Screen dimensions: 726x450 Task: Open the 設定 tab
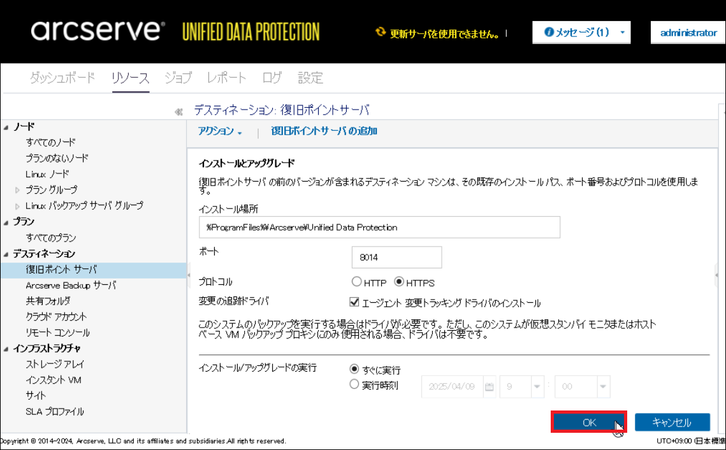[x=310, y=78]
